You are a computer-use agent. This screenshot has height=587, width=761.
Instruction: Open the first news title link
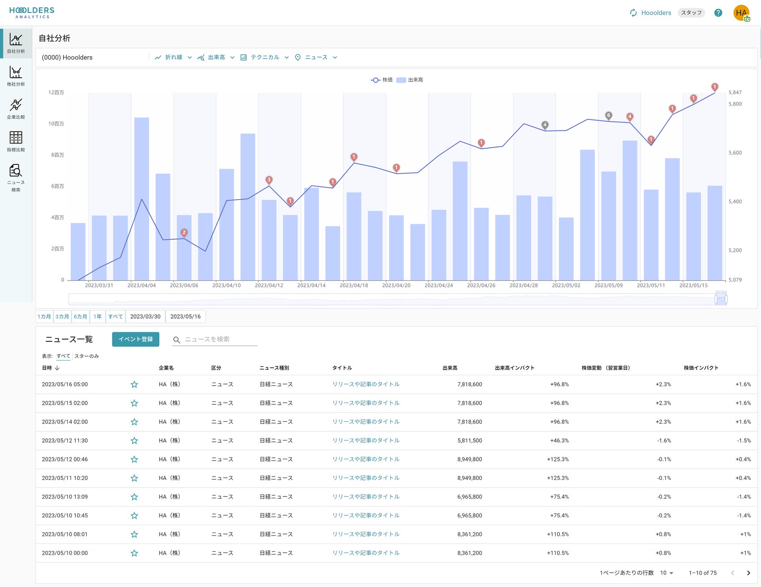pyautogui.click(x=365, y=384)
